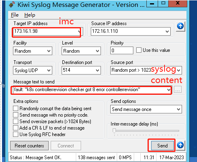Minimize the Kiwi Syslog Message Generator window
This screenshot has width=197, height=162.
[x=152, y=4]
